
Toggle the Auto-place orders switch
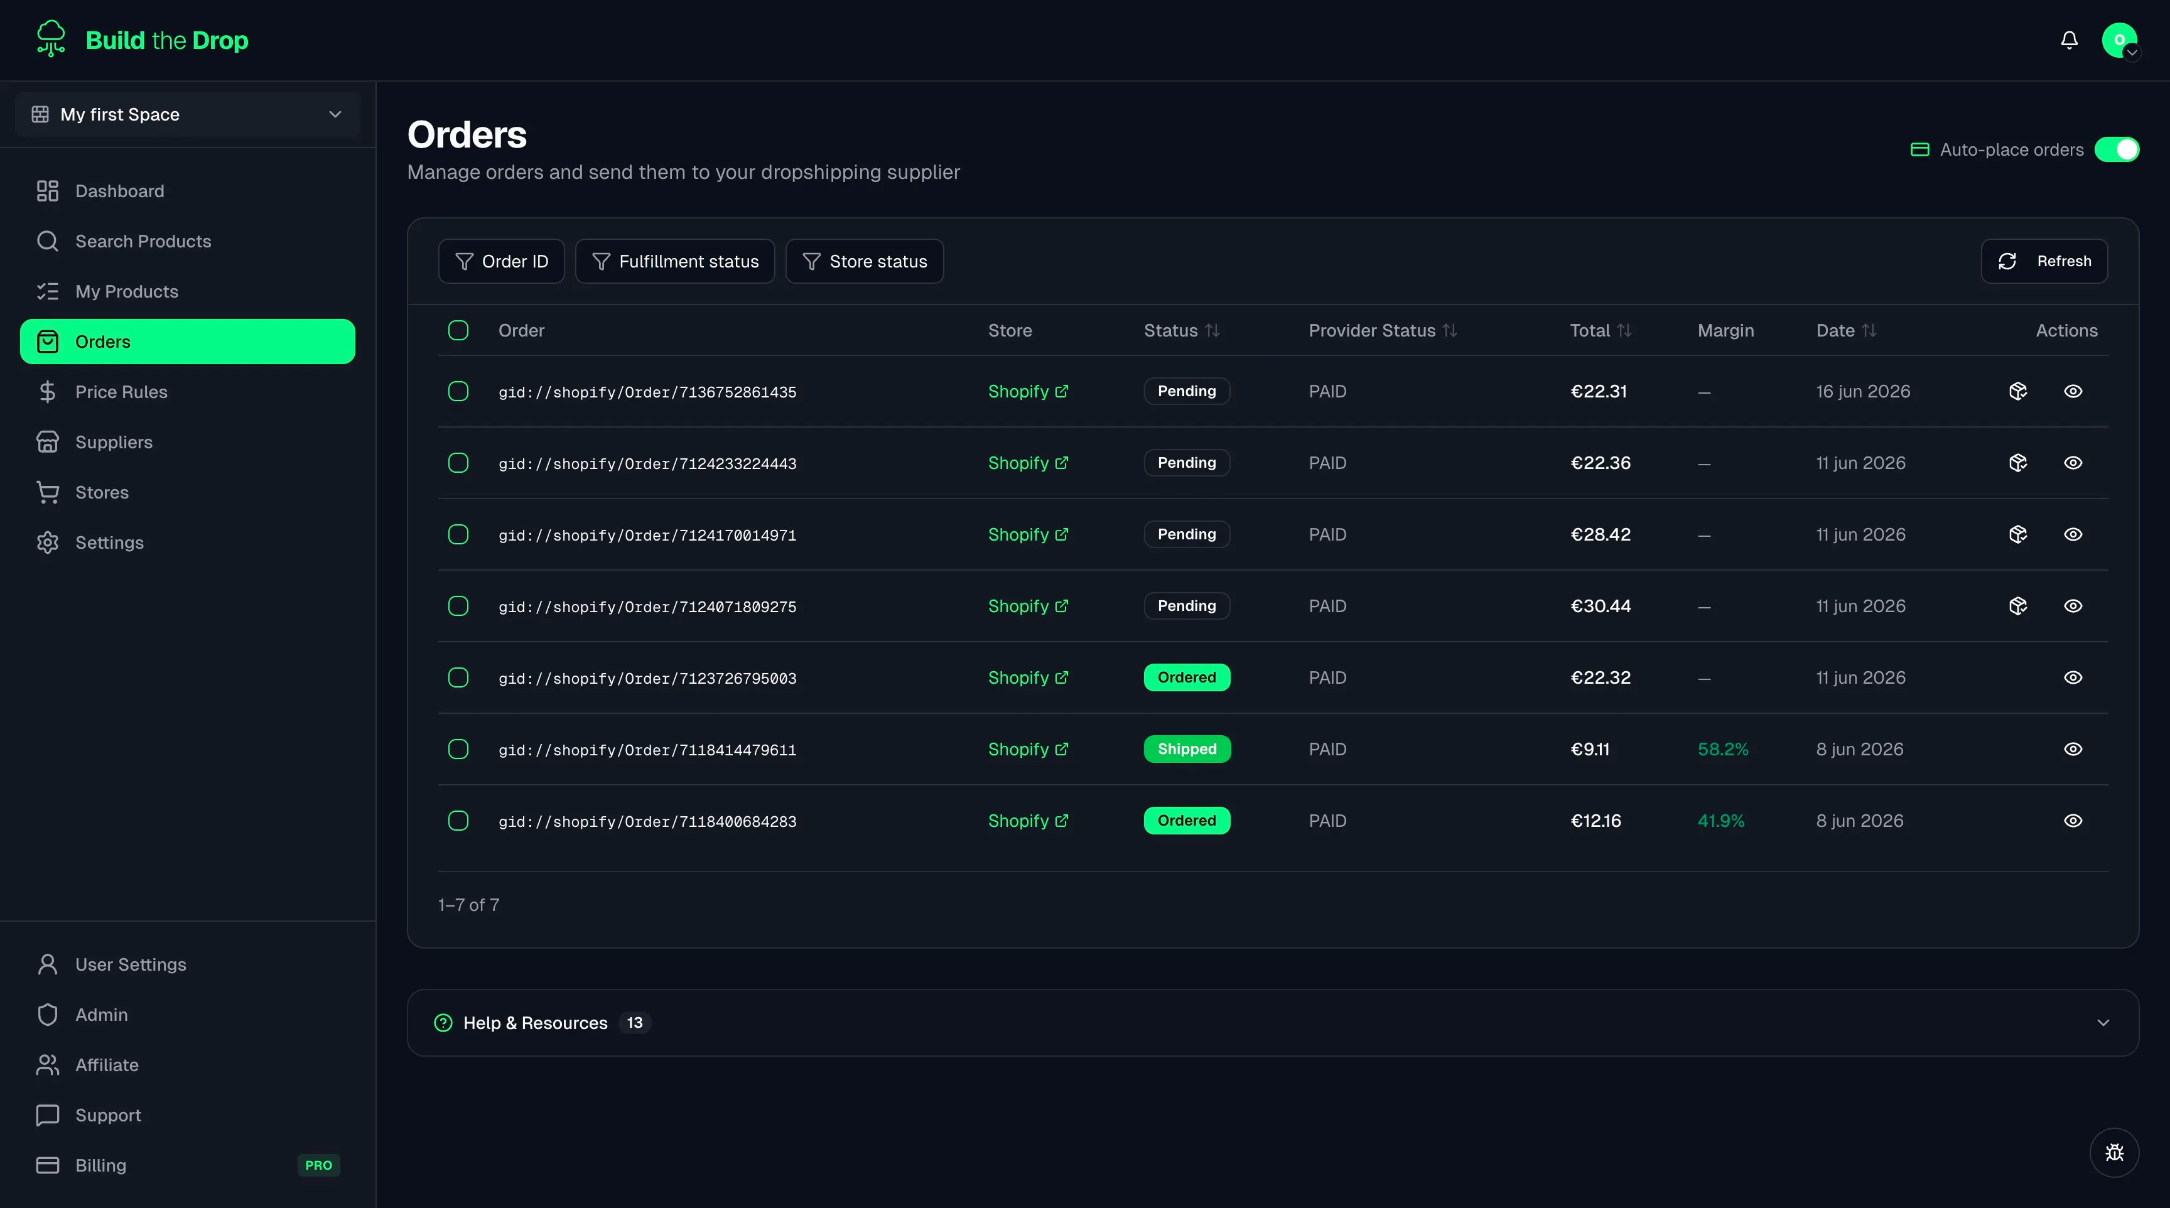coord(2117,150)
